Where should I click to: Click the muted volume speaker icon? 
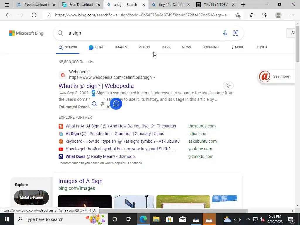coord(262,219)
